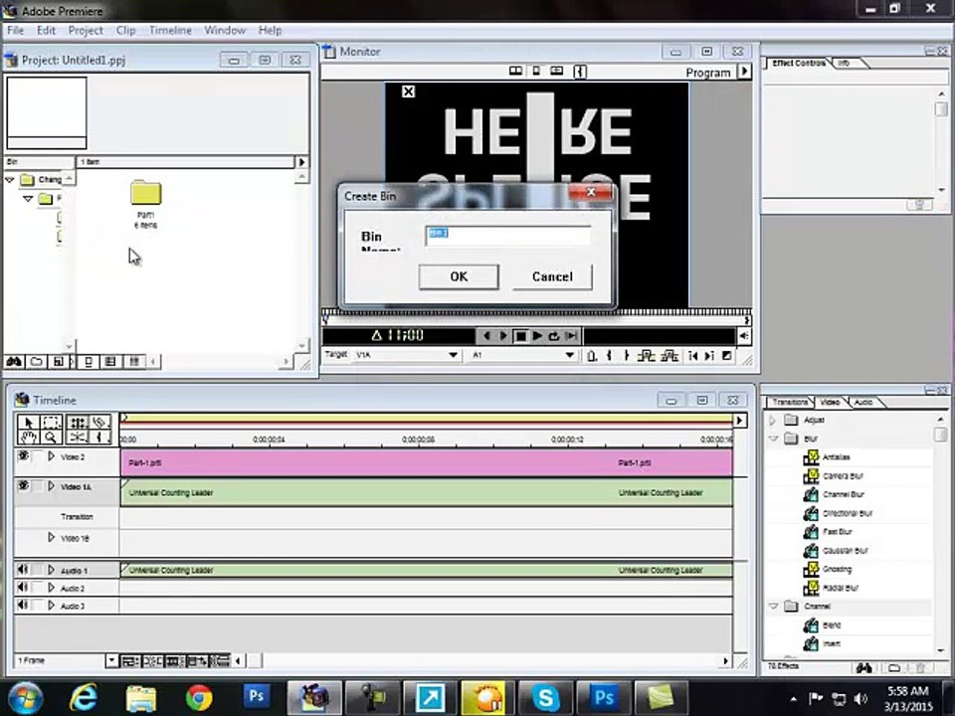
Task: Click the Find binoculars icon in effects palette
Action: click(x=864, y=668)
